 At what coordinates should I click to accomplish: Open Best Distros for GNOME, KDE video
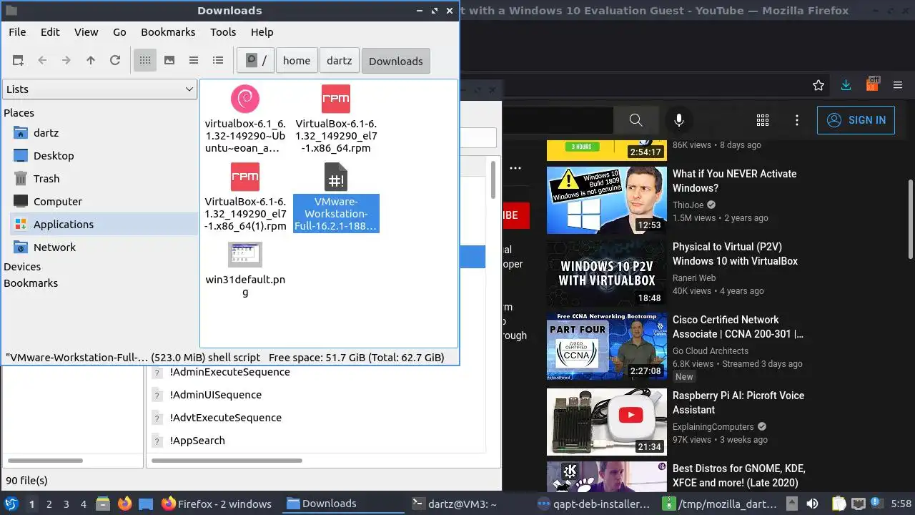point(739,476)
